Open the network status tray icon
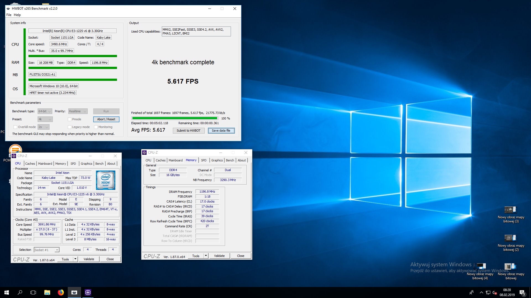The width and height of the screenshot is (531, 298). coord(488,292)
